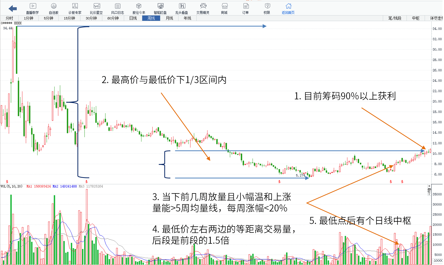Image resolution: width=444 pixels, height=265 pixels.
Task: Open 诊股专家 stock diagnosis
Action: pyautogui.click(x=75, y=9)
